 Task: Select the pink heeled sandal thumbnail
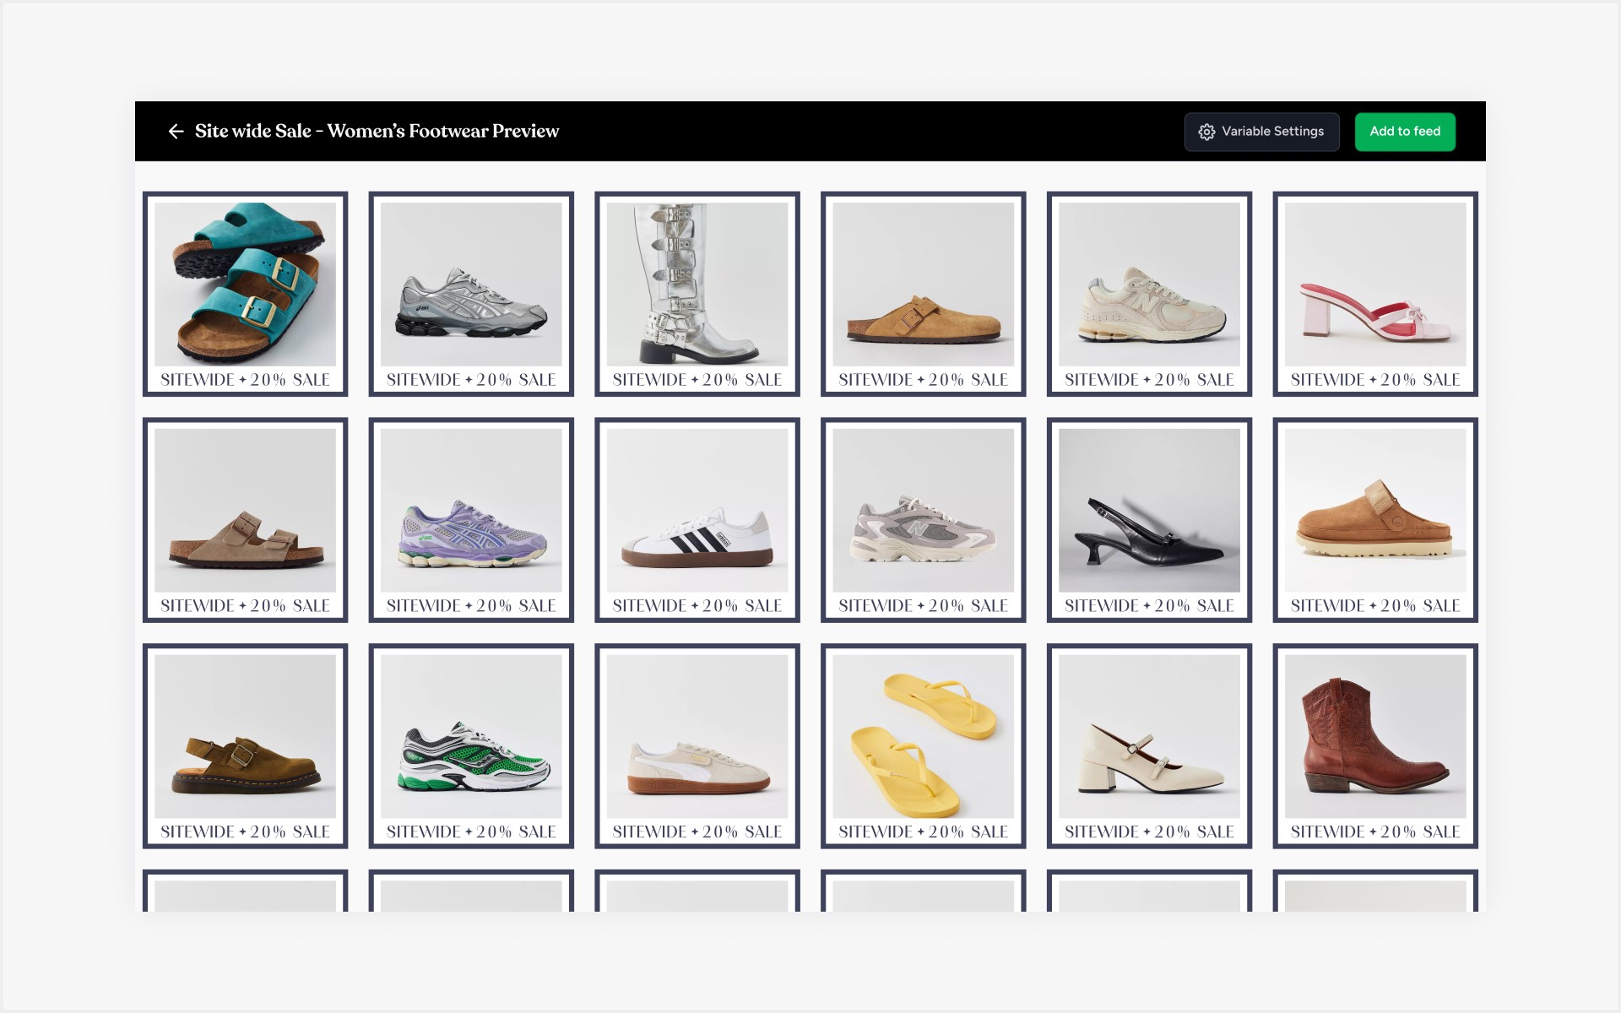(1374, 284)
